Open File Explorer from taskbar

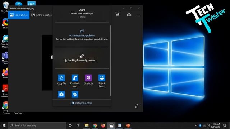coord(87,125)
